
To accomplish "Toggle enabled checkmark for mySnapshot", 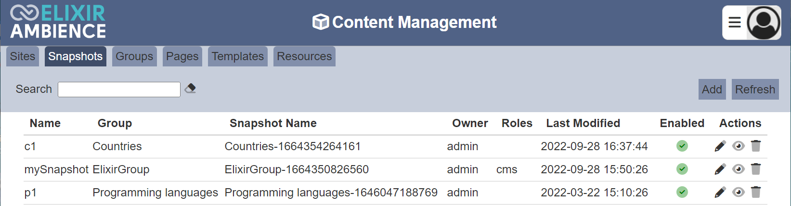I will [x=682, y=169].
